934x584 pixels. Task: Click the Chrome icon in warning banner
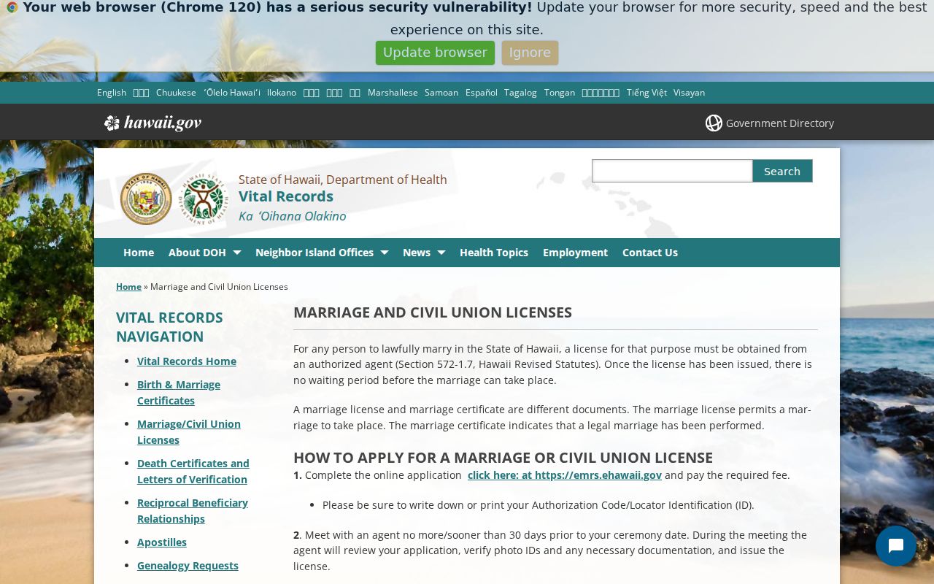[x=12, y=7]
